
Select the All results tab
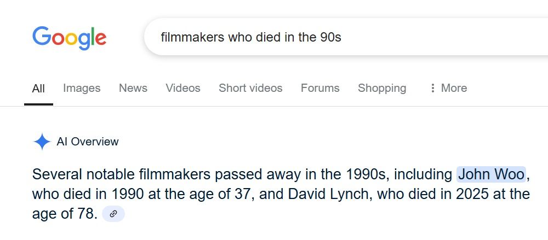[38, 88]
